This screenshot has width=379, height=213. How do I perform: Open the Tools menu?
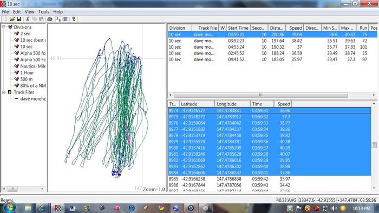coord(44,11)
